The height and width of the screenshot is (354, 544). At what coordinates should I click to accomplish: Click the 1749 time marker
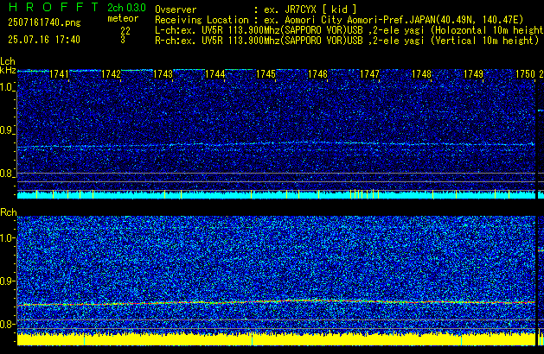point(473,74)
